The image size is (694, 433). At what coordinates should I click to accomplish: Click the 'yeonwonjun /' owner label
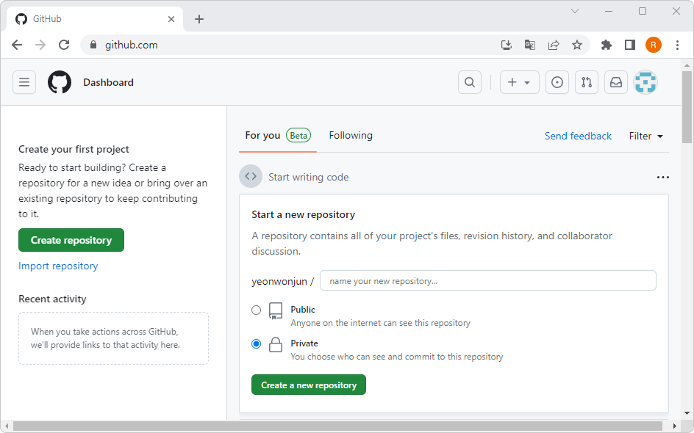pyautogui.click(x=282, y=282)
